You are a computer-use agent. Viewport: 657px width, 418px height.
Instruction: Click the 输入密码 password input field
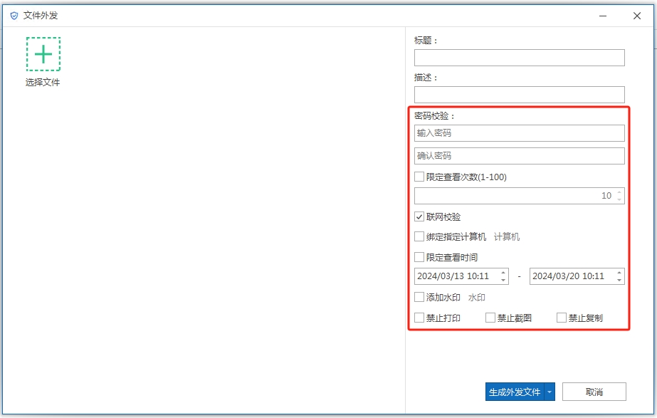pyautogui.click(x=519, y=132)
